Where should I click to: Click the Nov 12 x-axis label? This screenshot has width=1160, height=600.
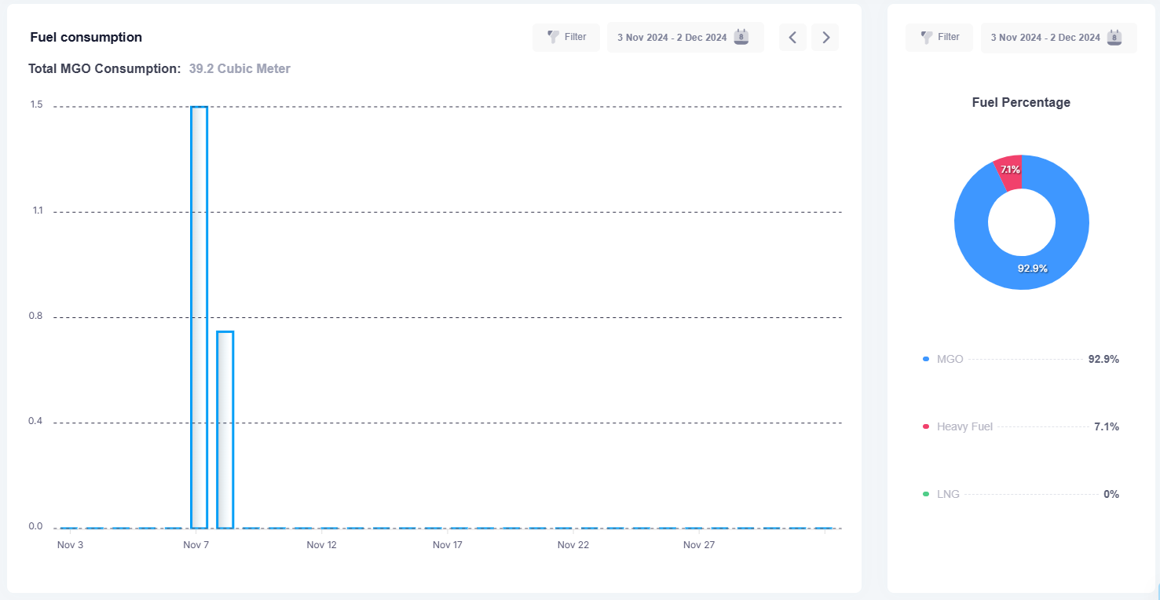pos(321,545)
